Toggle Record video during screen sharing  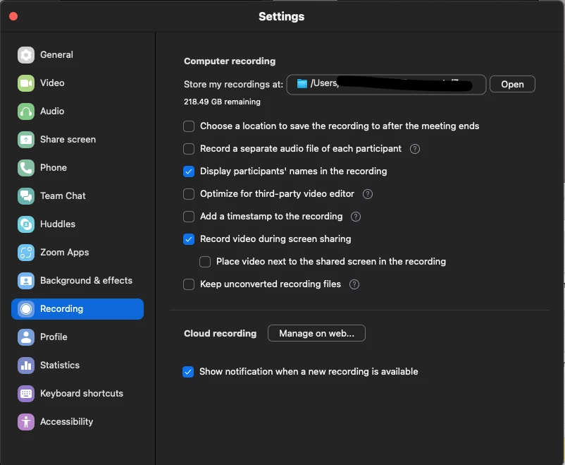coord(189,239)
